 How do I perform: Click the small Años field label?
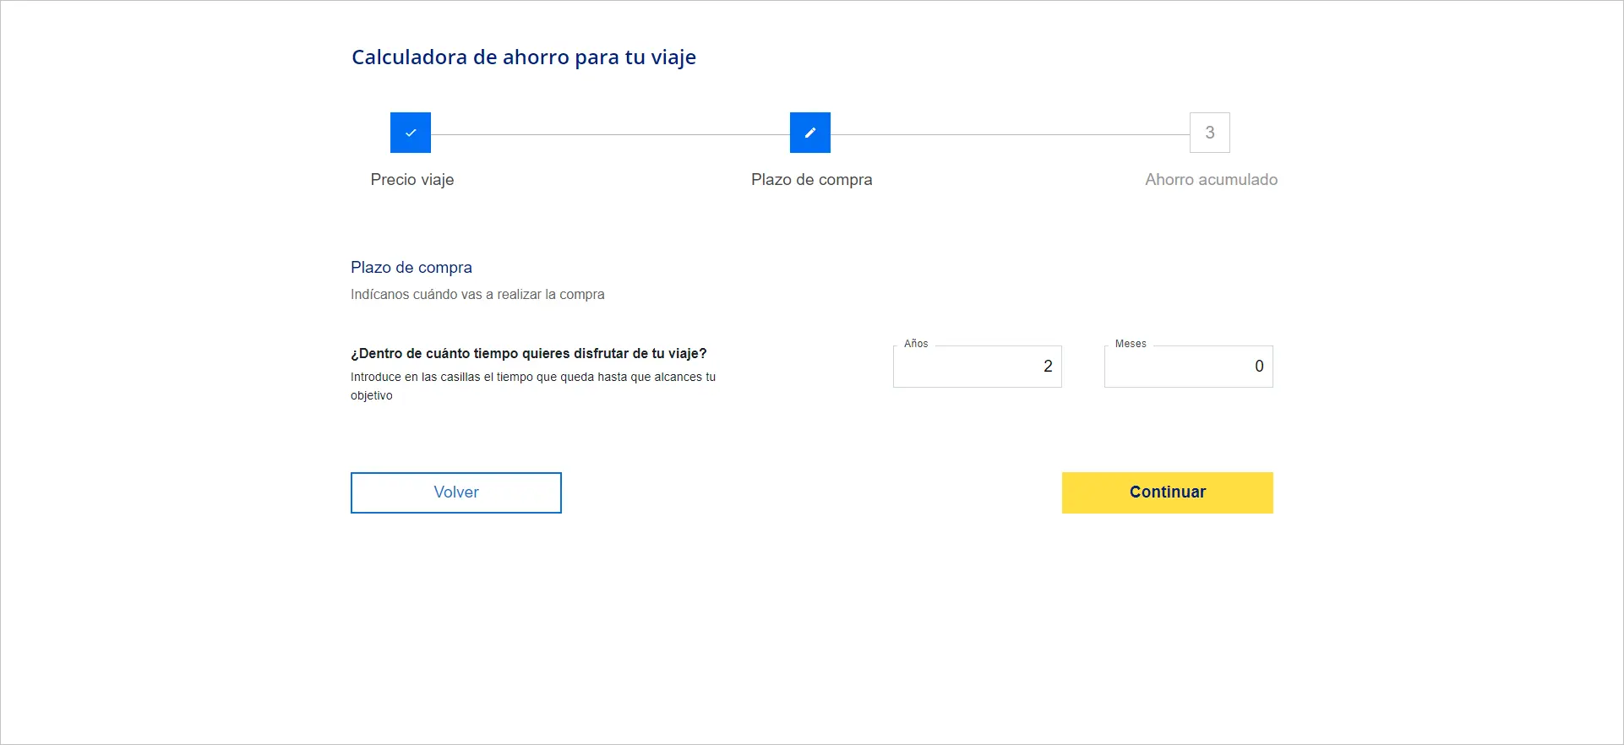pyautogui.click(x=916, y=344)
